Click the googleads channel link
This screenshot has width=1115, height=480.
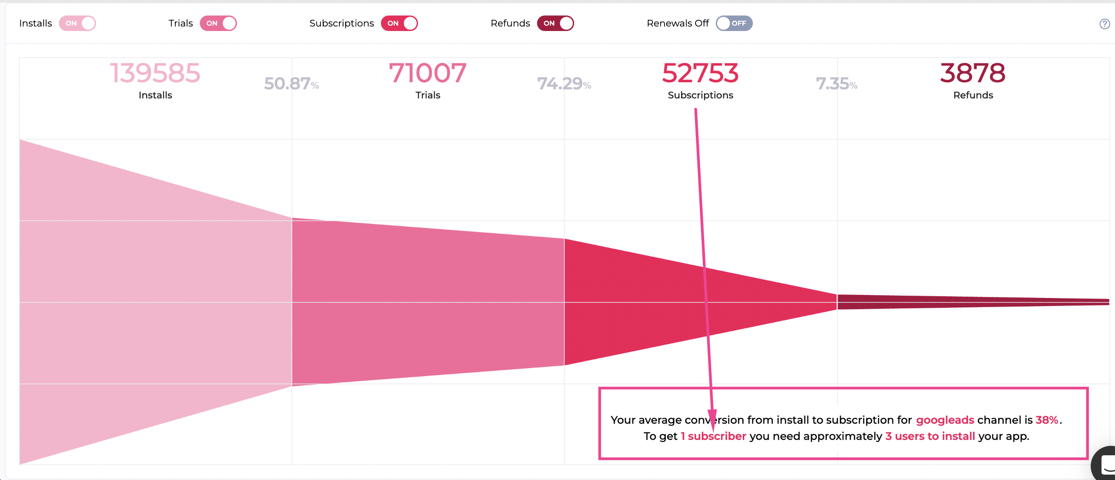tap(945, 420)
